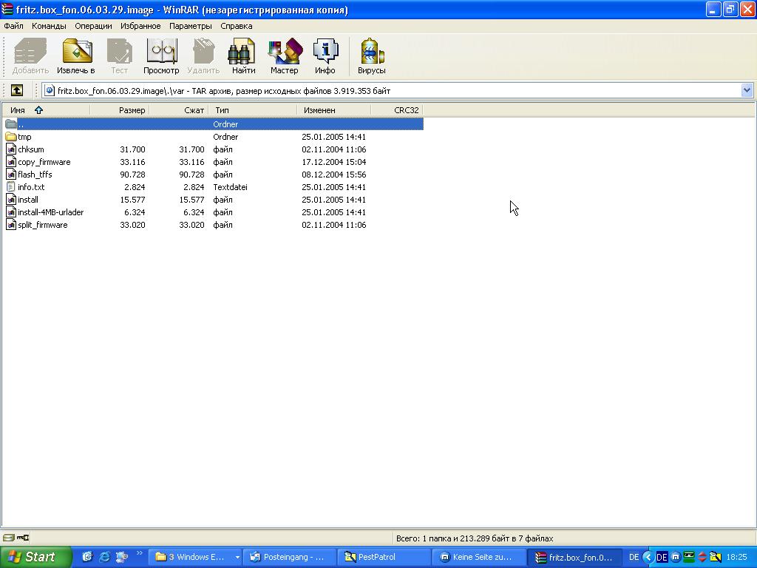The width and height of the screenshot is (757, 568).
Task: Click the WinRAR title bar app icon
Action: (x=7, y=10)
